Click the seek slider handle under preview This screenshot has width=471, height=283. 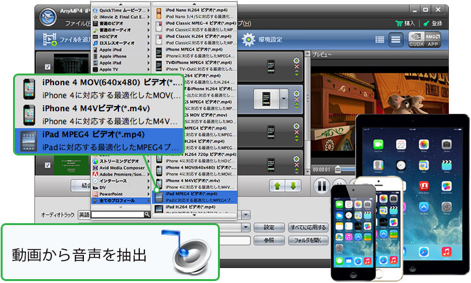click(338, 169)
